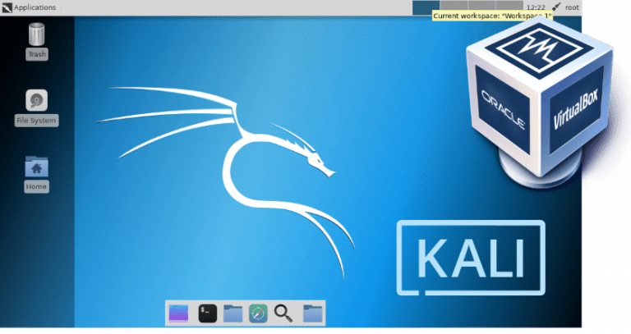Image resolution: width=631 pixels, height=334 pixels.
Task: Switch to the fourth workspace
Action: click(x=509, y=6)
